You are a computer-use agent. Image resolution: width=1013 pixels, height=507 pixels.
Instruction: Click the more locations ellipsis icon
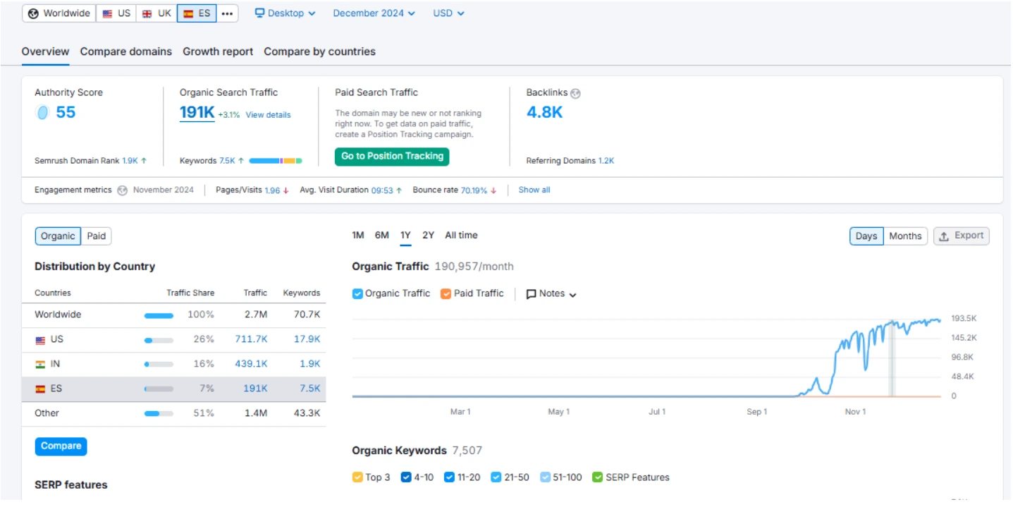point(227,13)
